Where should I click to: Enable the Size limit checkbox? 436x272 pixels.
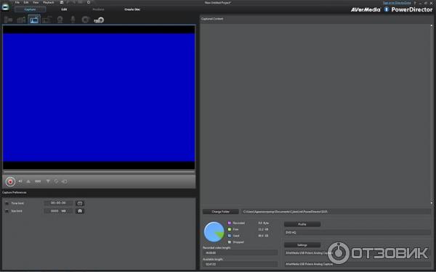(x=7, y=211)
